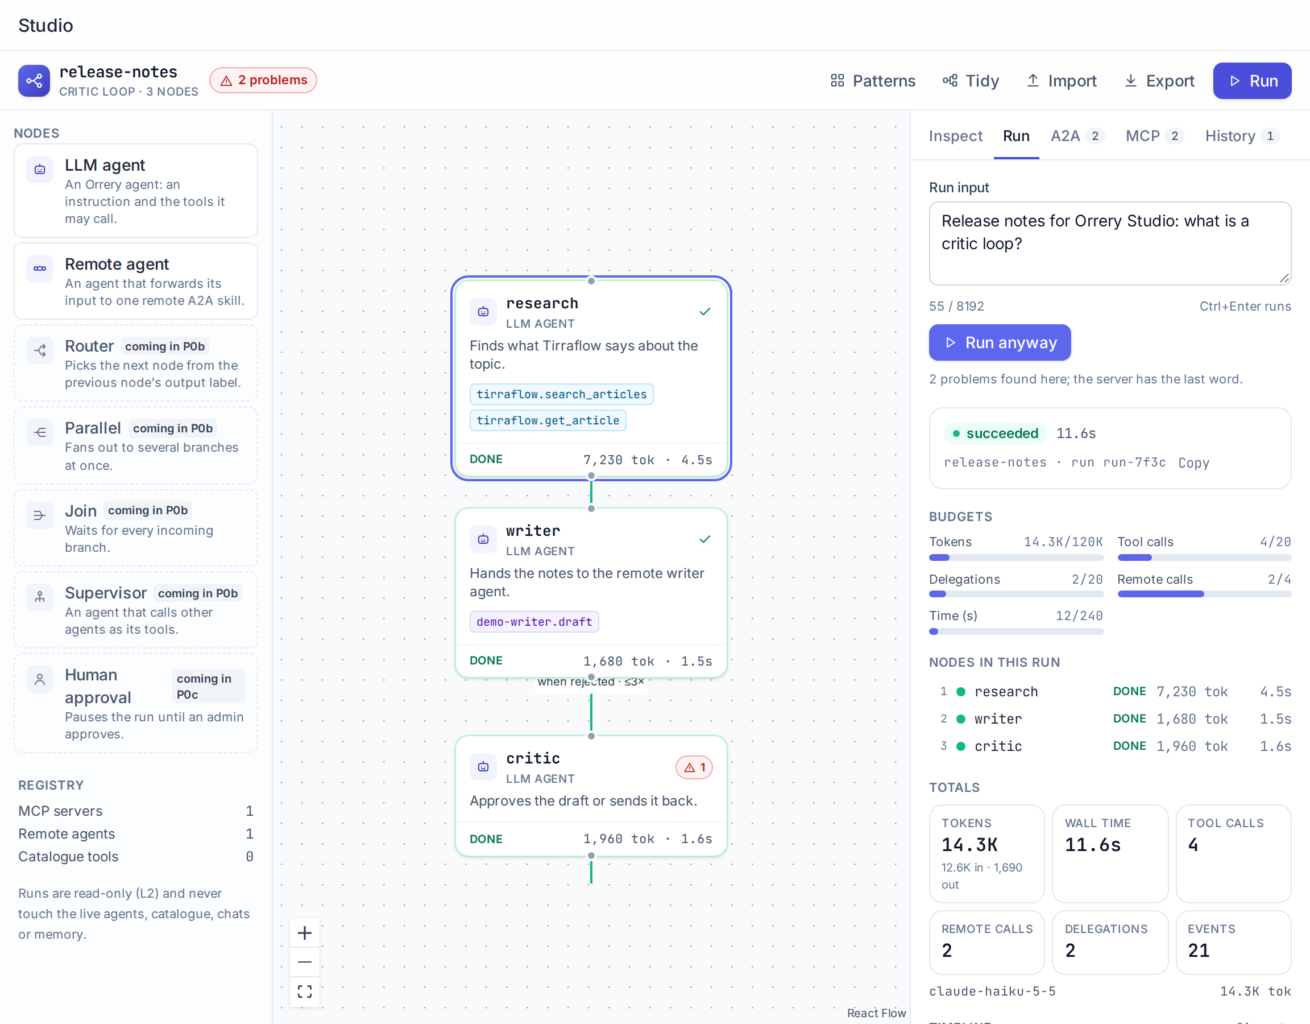Image resolution: width=1310 pixels, height=1024 pixels.
Task: Click the Join merge icon
Action: pos(40,515)
